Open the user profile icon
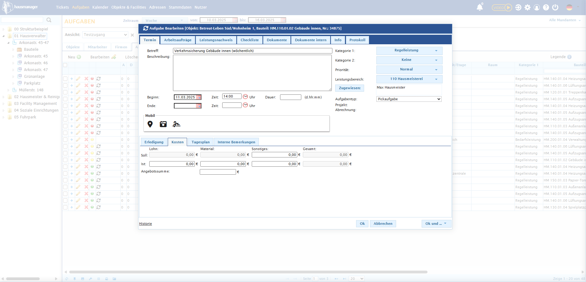Viewport: 586px width, 282px height. click(x=537, y=7)
